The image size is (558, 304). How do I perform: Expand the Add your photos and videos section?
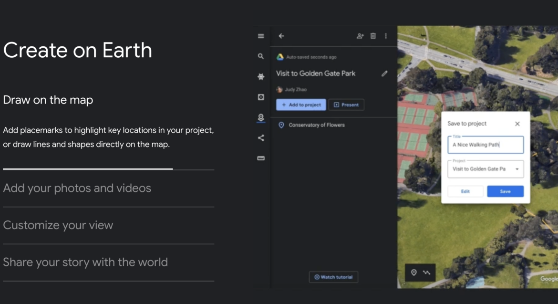click(77, 188)
